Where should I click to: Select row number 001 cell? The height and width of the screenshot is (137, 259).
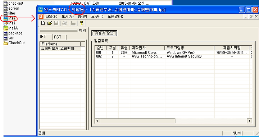click(99, 52)
